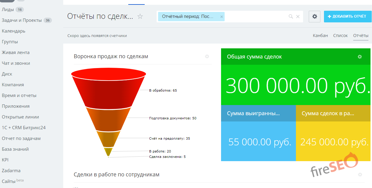Go to Календарь in the sidebar
Image resolution: width=372 pixels, height=188 pixels.
tap(13, 31)
